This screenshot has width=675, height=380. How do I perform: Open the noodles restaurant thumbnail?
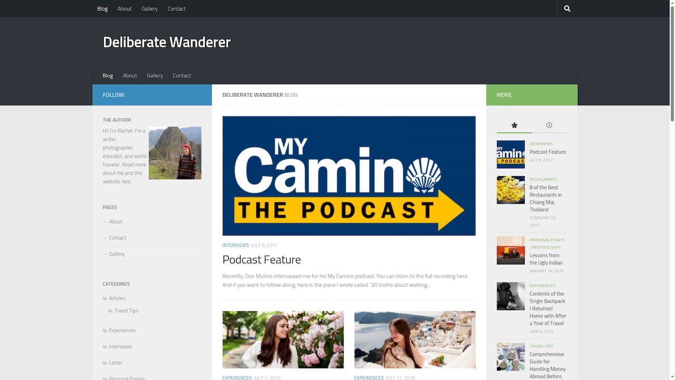510,190
